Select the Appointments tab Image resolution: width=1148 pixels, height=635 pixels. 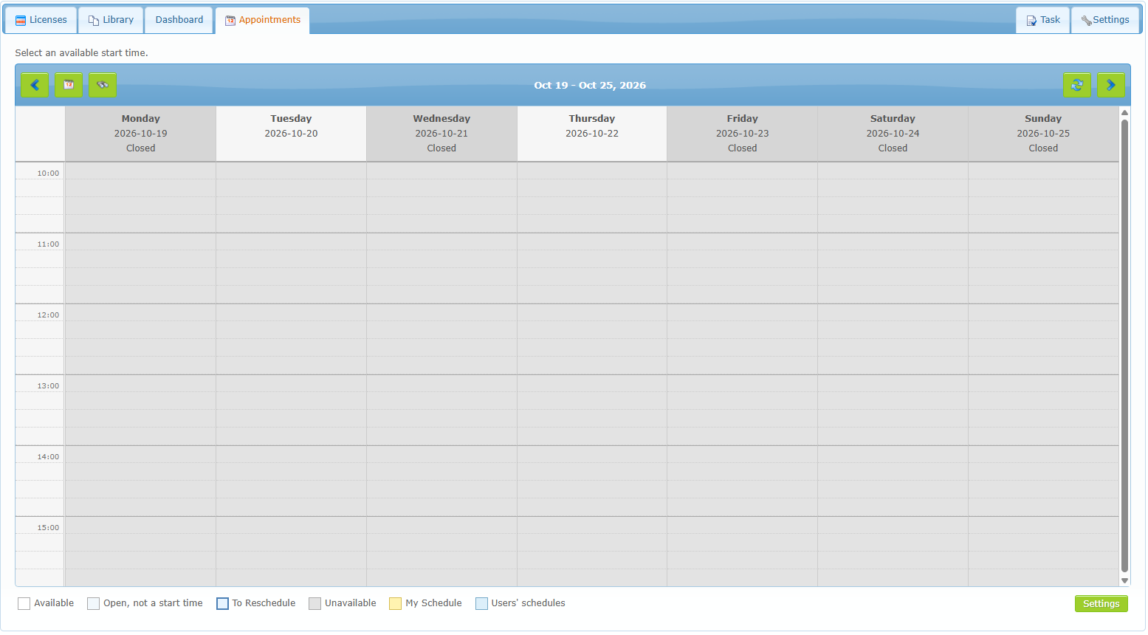click(262, 20)
